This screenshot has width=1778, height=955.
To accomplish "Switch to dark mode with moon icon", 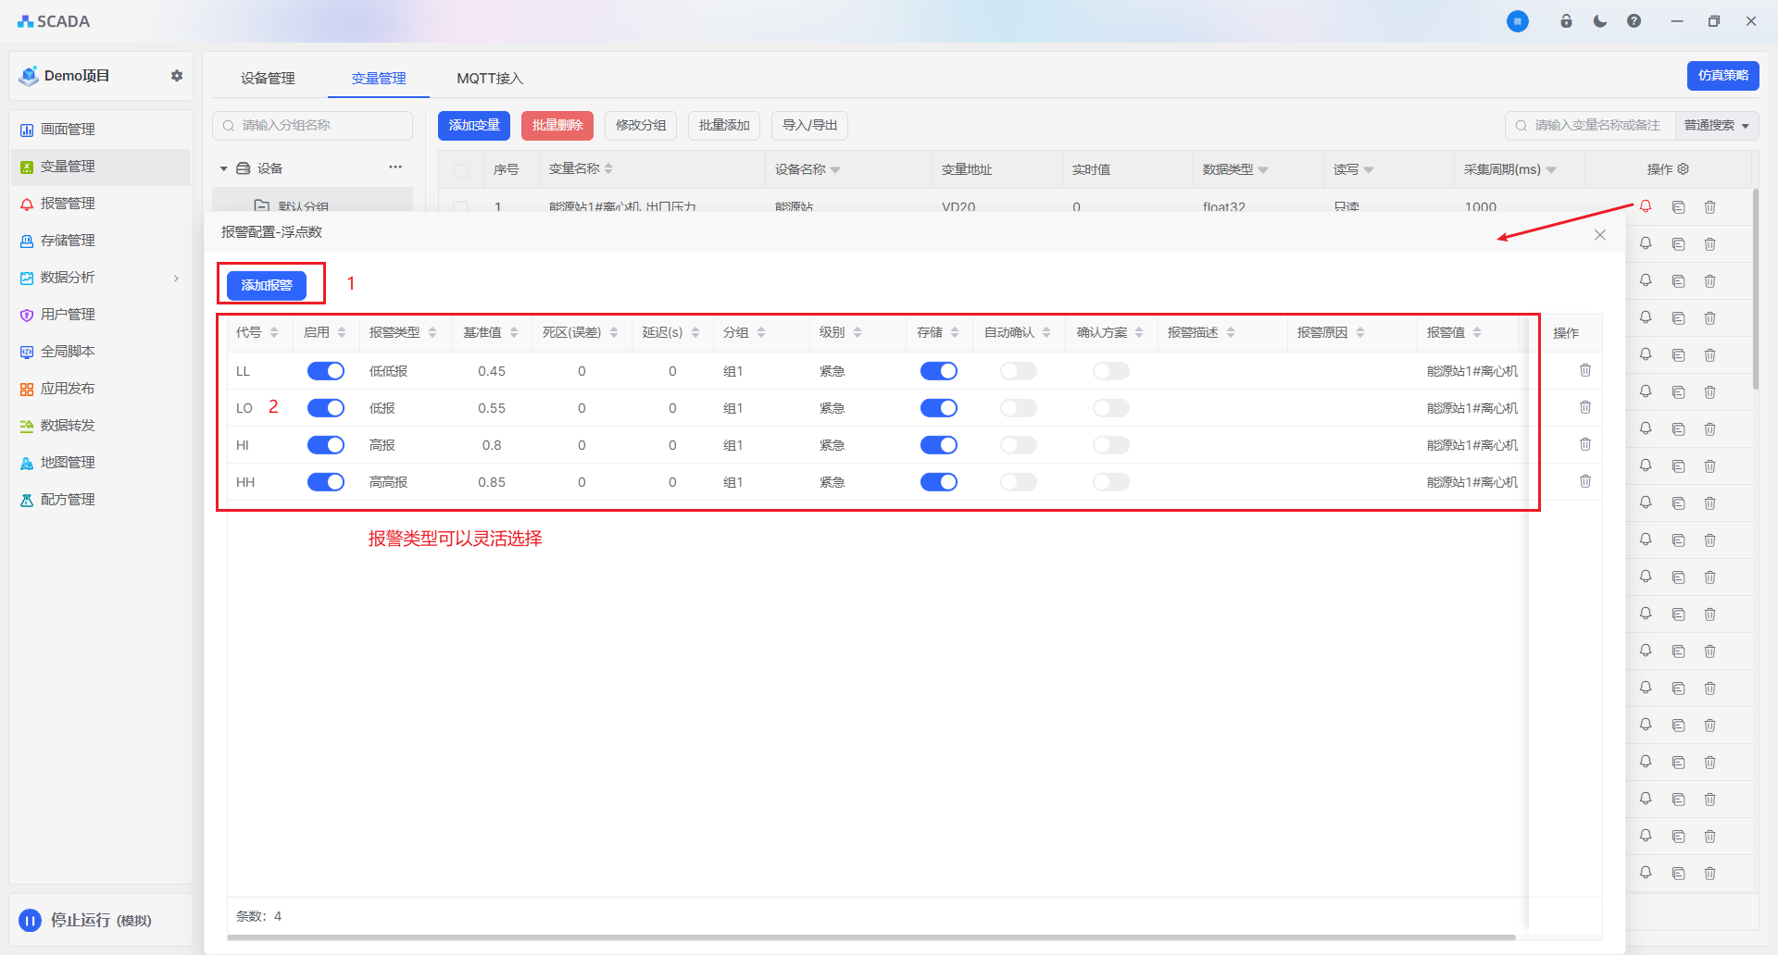I will [1599, 21].
